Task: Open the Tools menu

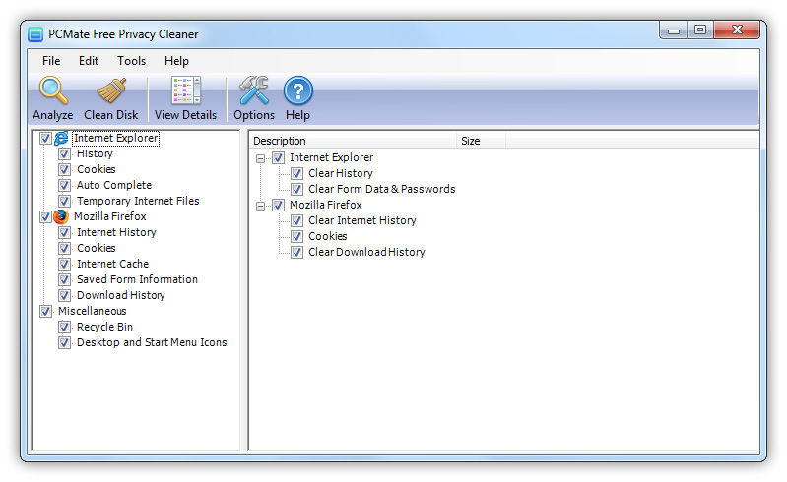Action: point(131,61)
